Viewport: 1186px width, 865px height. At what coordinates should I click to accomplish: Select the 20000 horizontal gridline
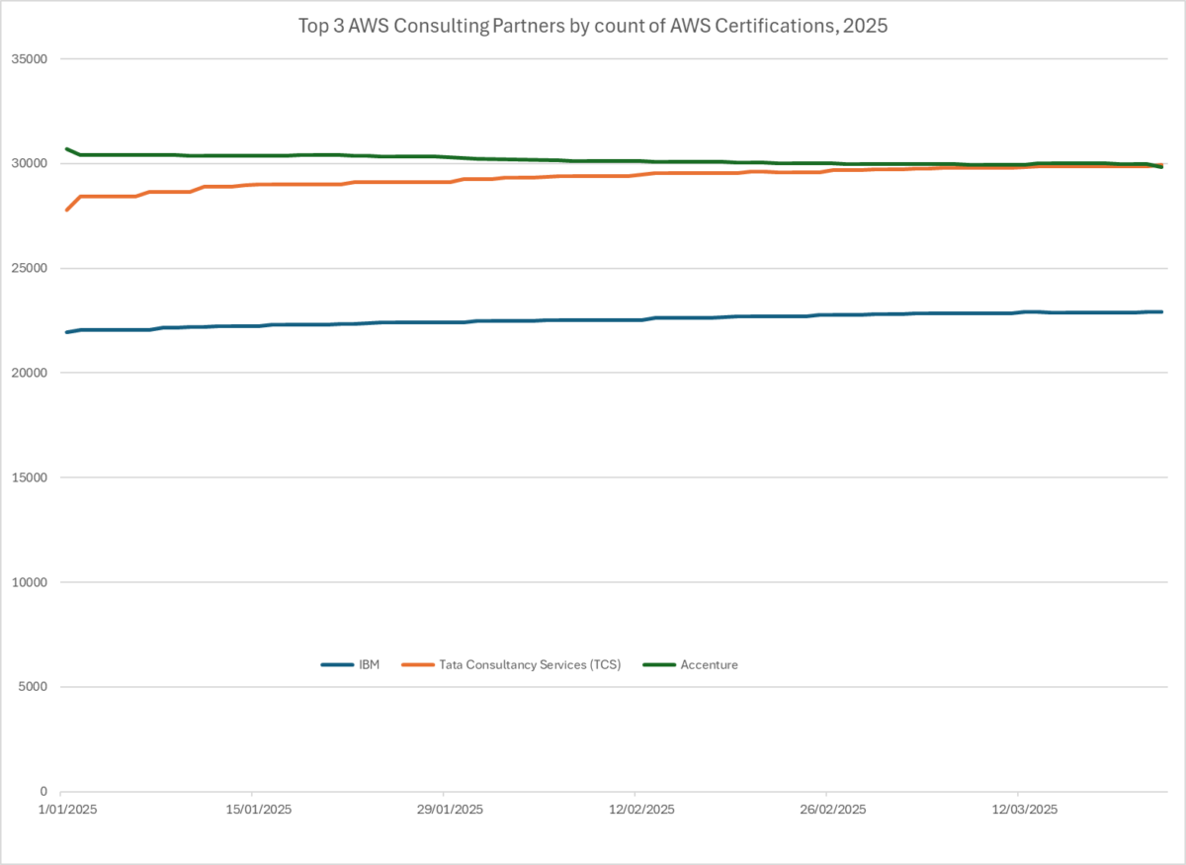tap(593, 373)
